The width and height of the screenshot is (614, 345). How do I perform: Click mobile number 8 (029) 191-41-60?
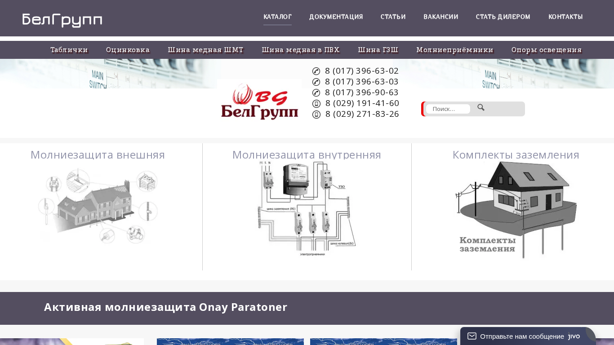pyautogui.click(x=362, y=103)
